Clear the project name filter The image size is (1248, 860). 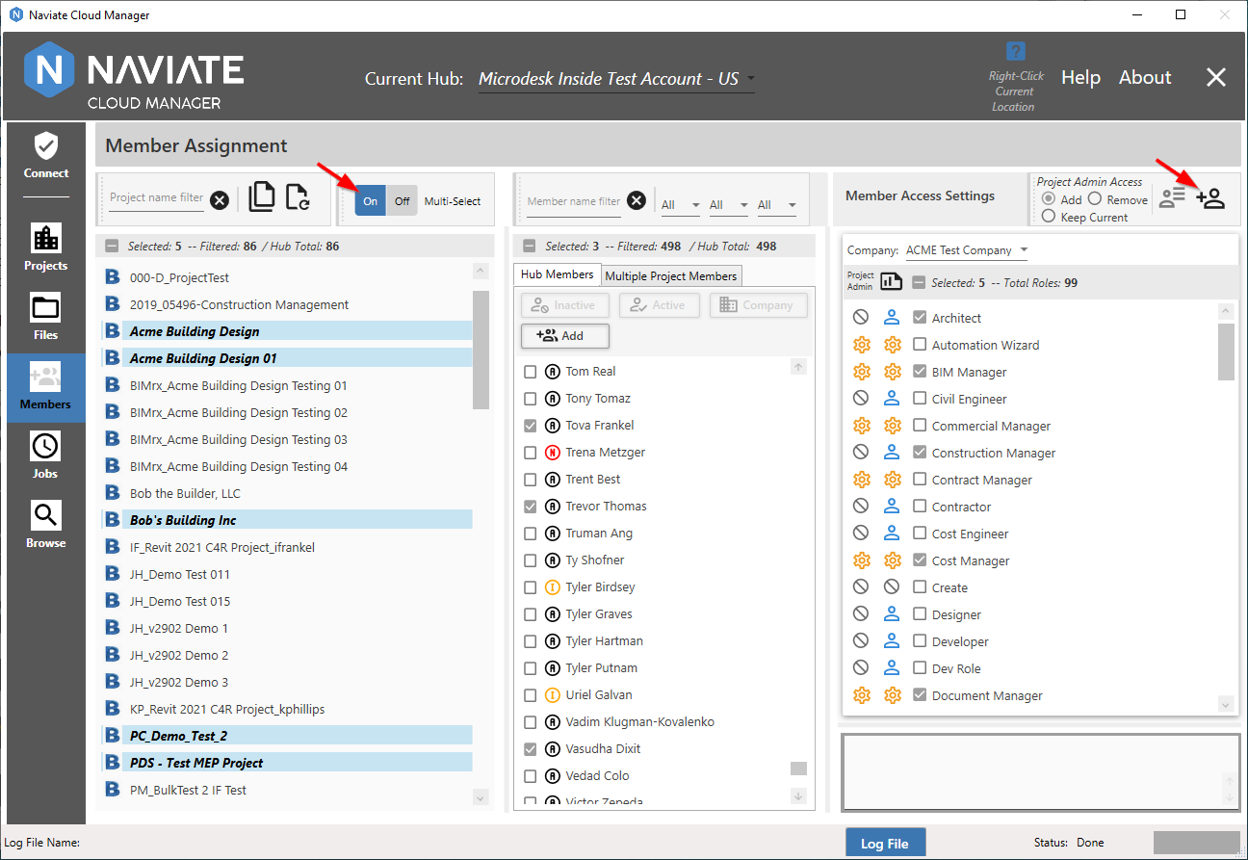[x=220, y=200]
